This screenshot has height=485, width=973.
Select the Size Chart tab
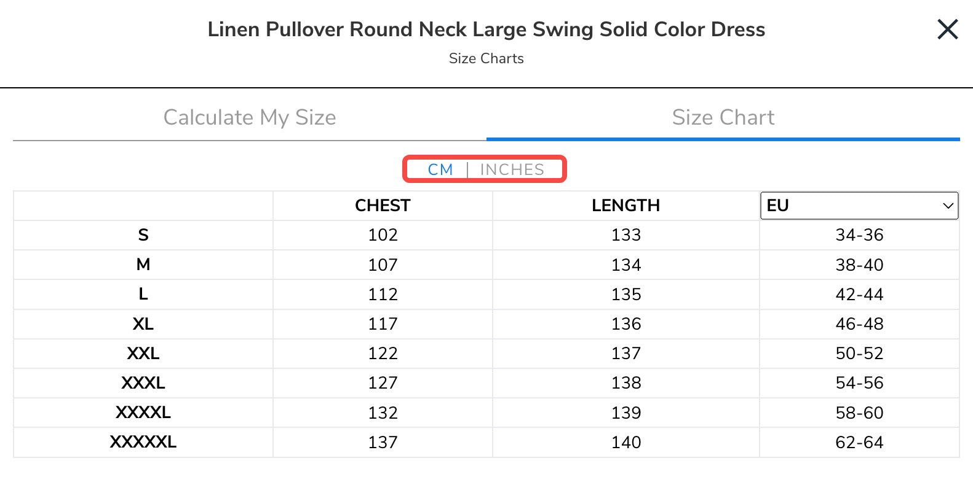(723, 117)
